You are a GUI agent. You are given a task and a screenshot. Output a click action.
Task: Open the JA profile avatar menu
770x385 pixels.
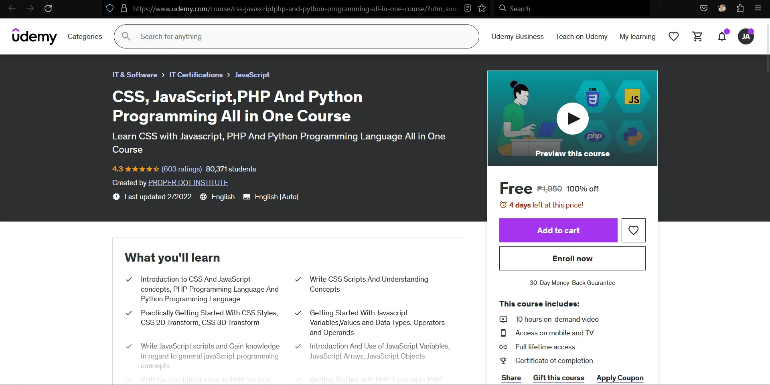pyautogui.click(x=746, y=36)
